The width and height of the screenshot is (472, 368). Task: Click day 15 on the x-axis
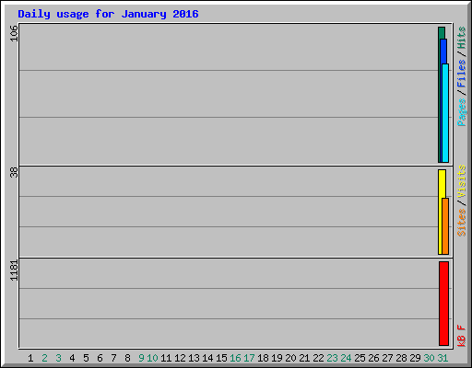pyautogui.click(x=221, y=358)
